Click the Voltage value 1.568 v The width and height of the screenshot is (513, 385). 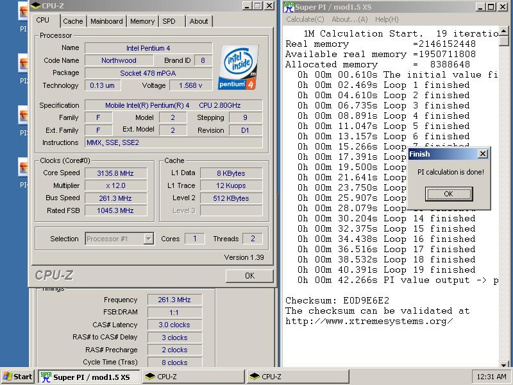coord(190,85)
